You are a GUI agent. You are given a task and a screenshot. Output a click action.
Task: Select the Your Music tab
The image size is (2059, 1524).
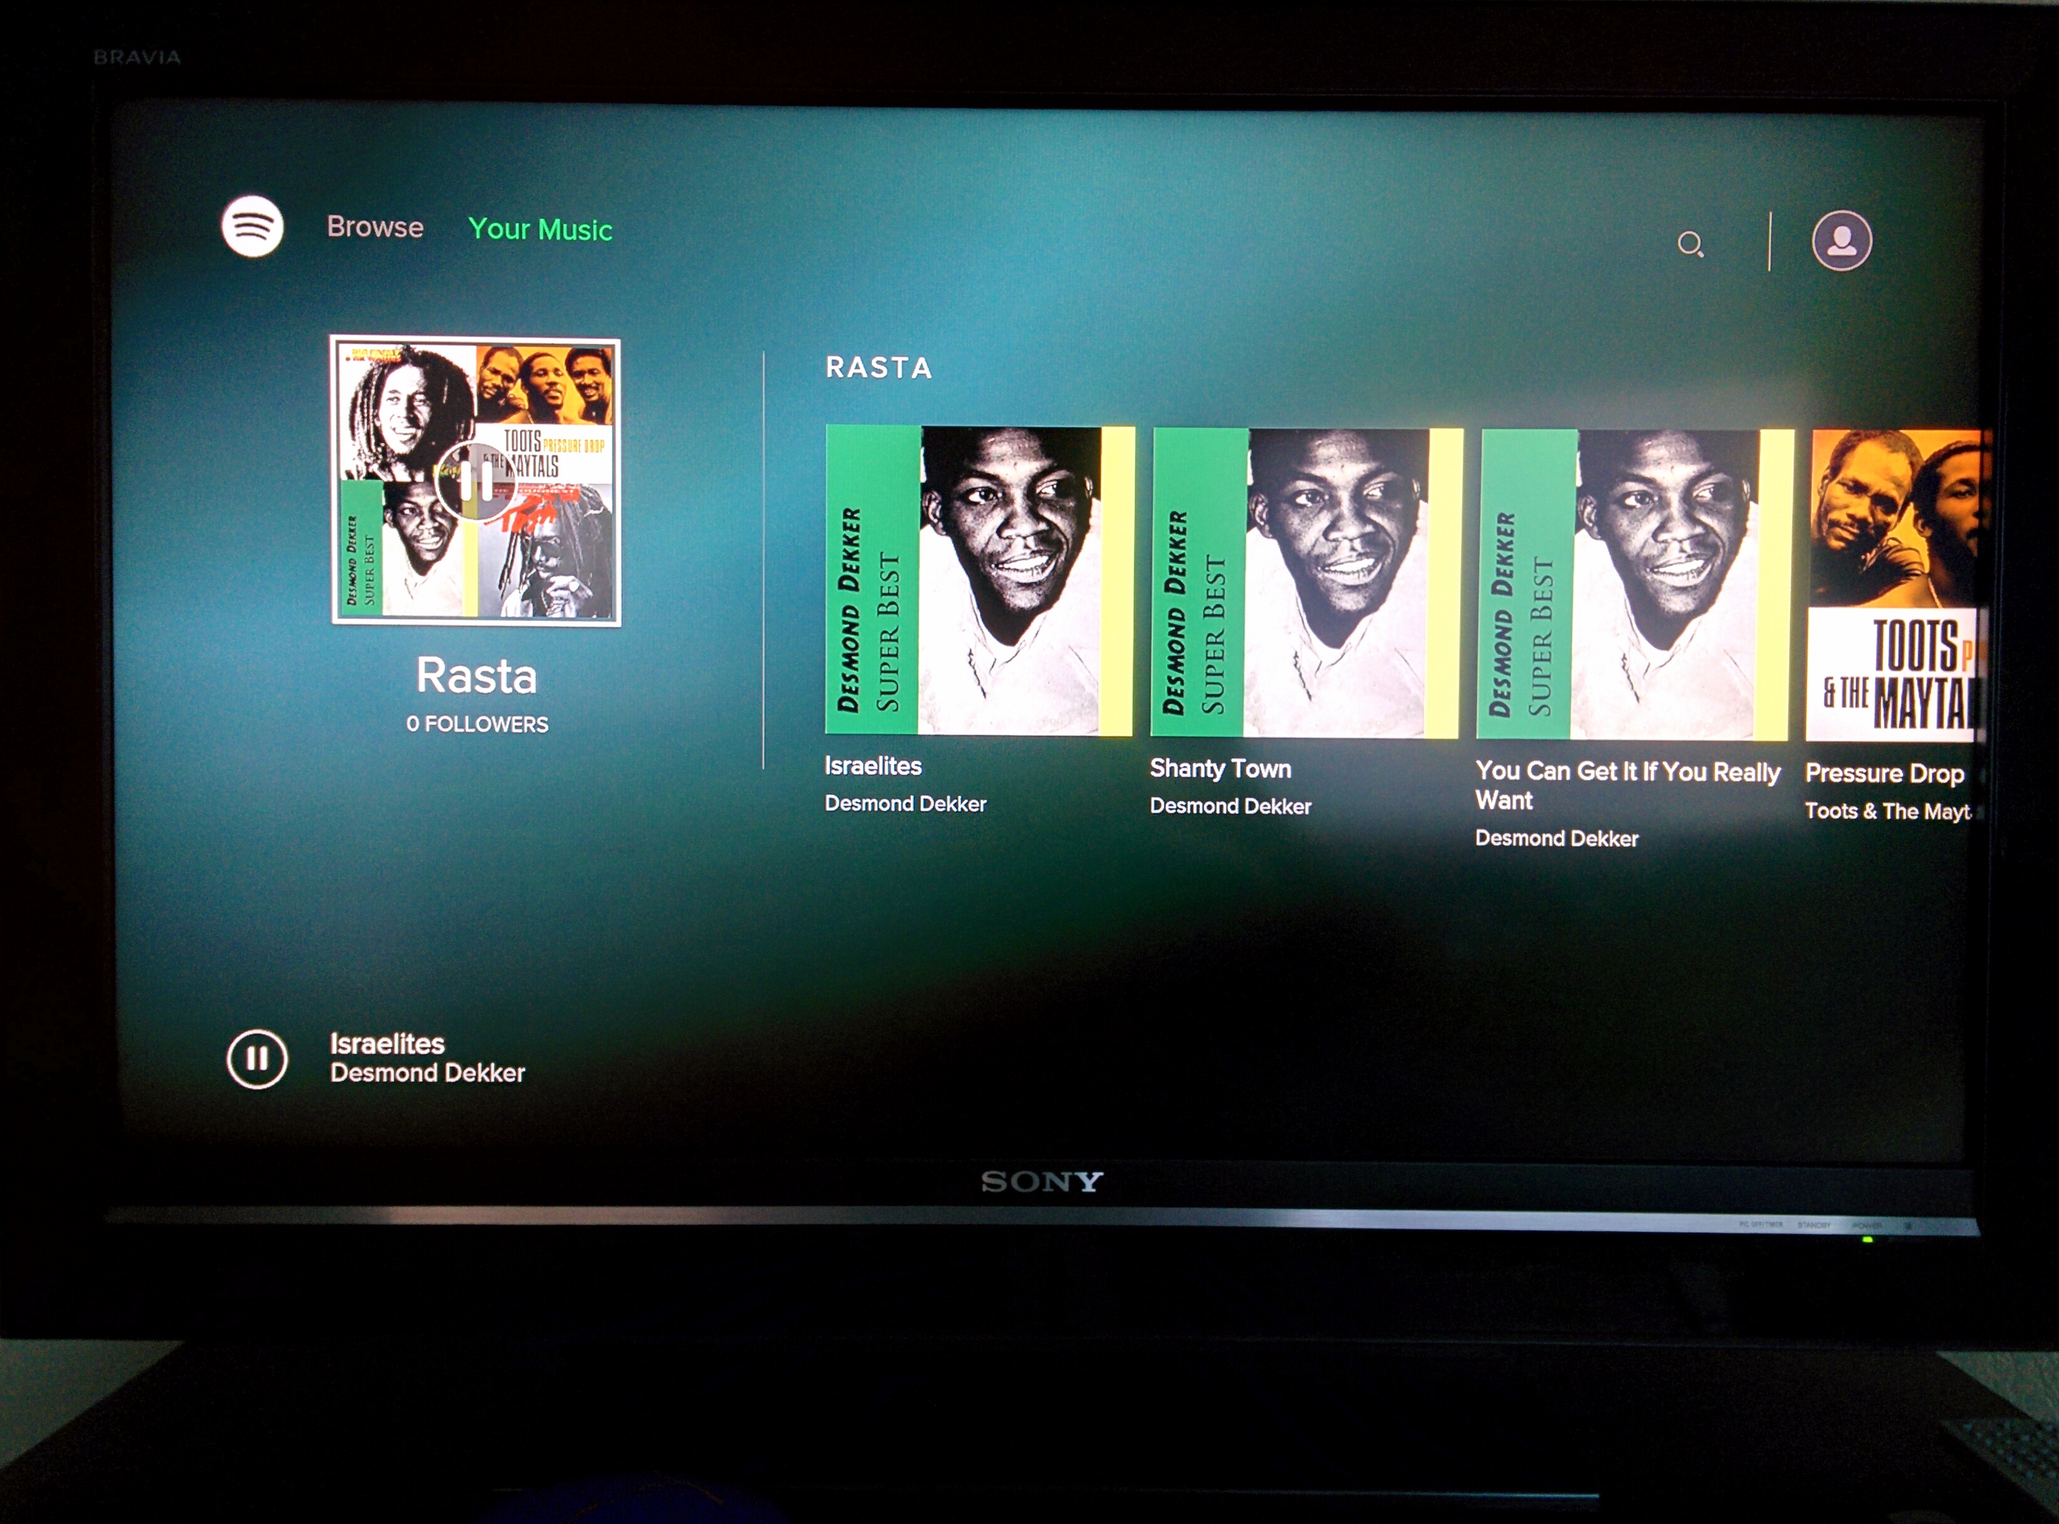pos(540,229)
